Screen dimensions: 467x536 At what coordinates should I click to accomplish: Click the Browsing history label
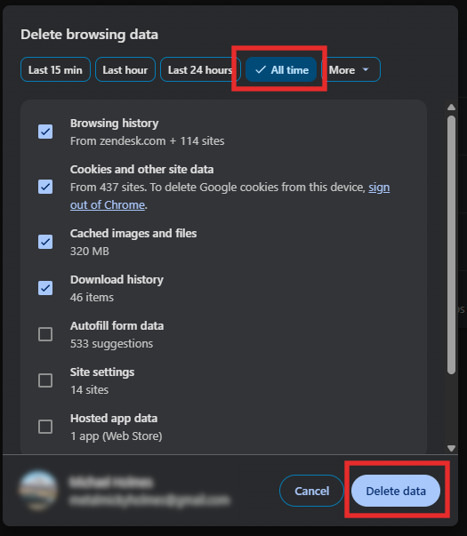(x=114, y=123)
